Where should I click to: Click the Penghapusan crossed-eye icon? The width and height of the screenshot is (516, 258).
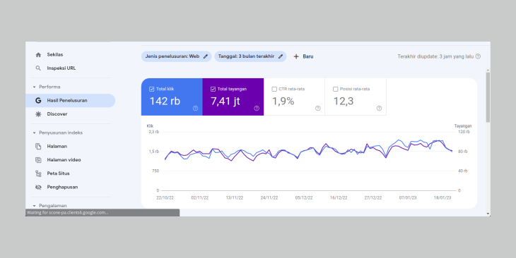pos(38,187)
